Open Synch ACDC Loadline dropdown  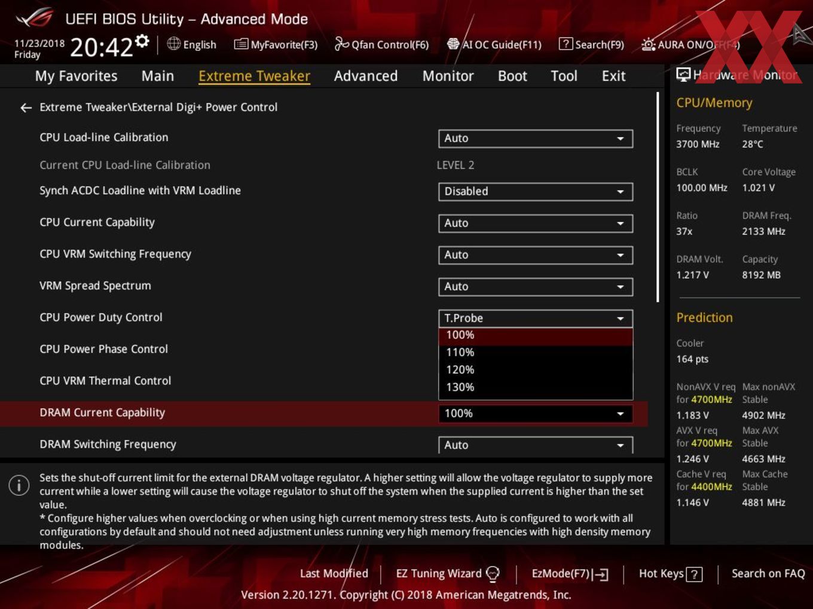click(536, 192)
